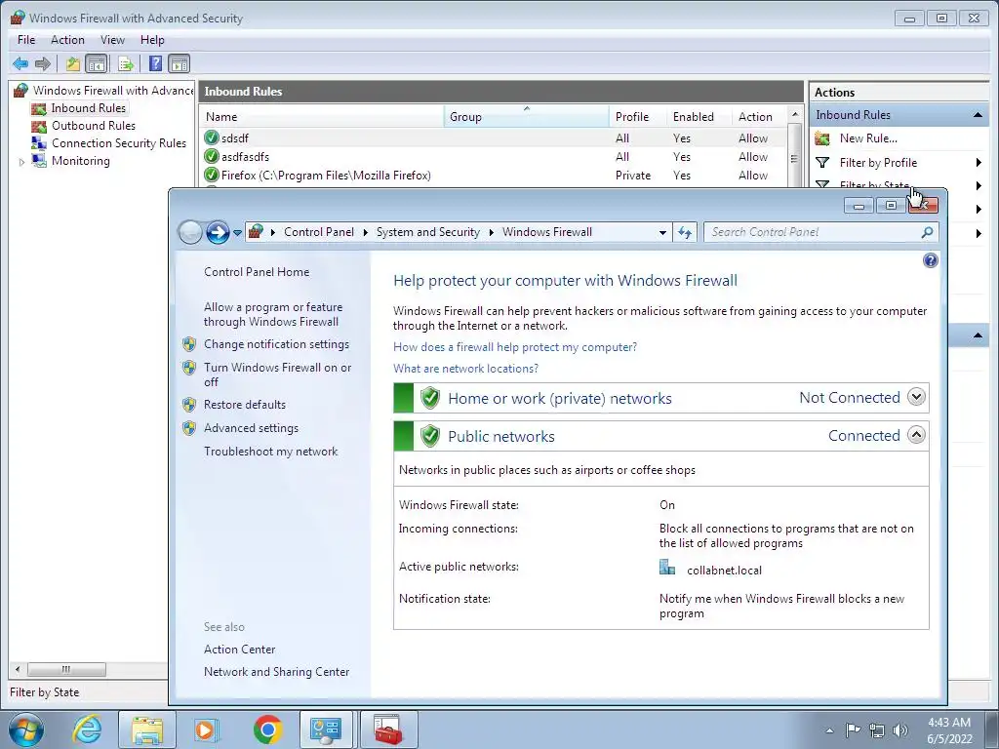This screenshot has height=749, width=999.
Task: Click System and Security breadcrumb
Action: point(427,232)
